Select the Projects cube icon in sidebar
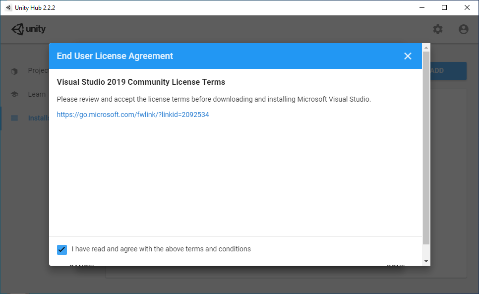The height and width of the screenshot is (294, 479). [14, 71]
